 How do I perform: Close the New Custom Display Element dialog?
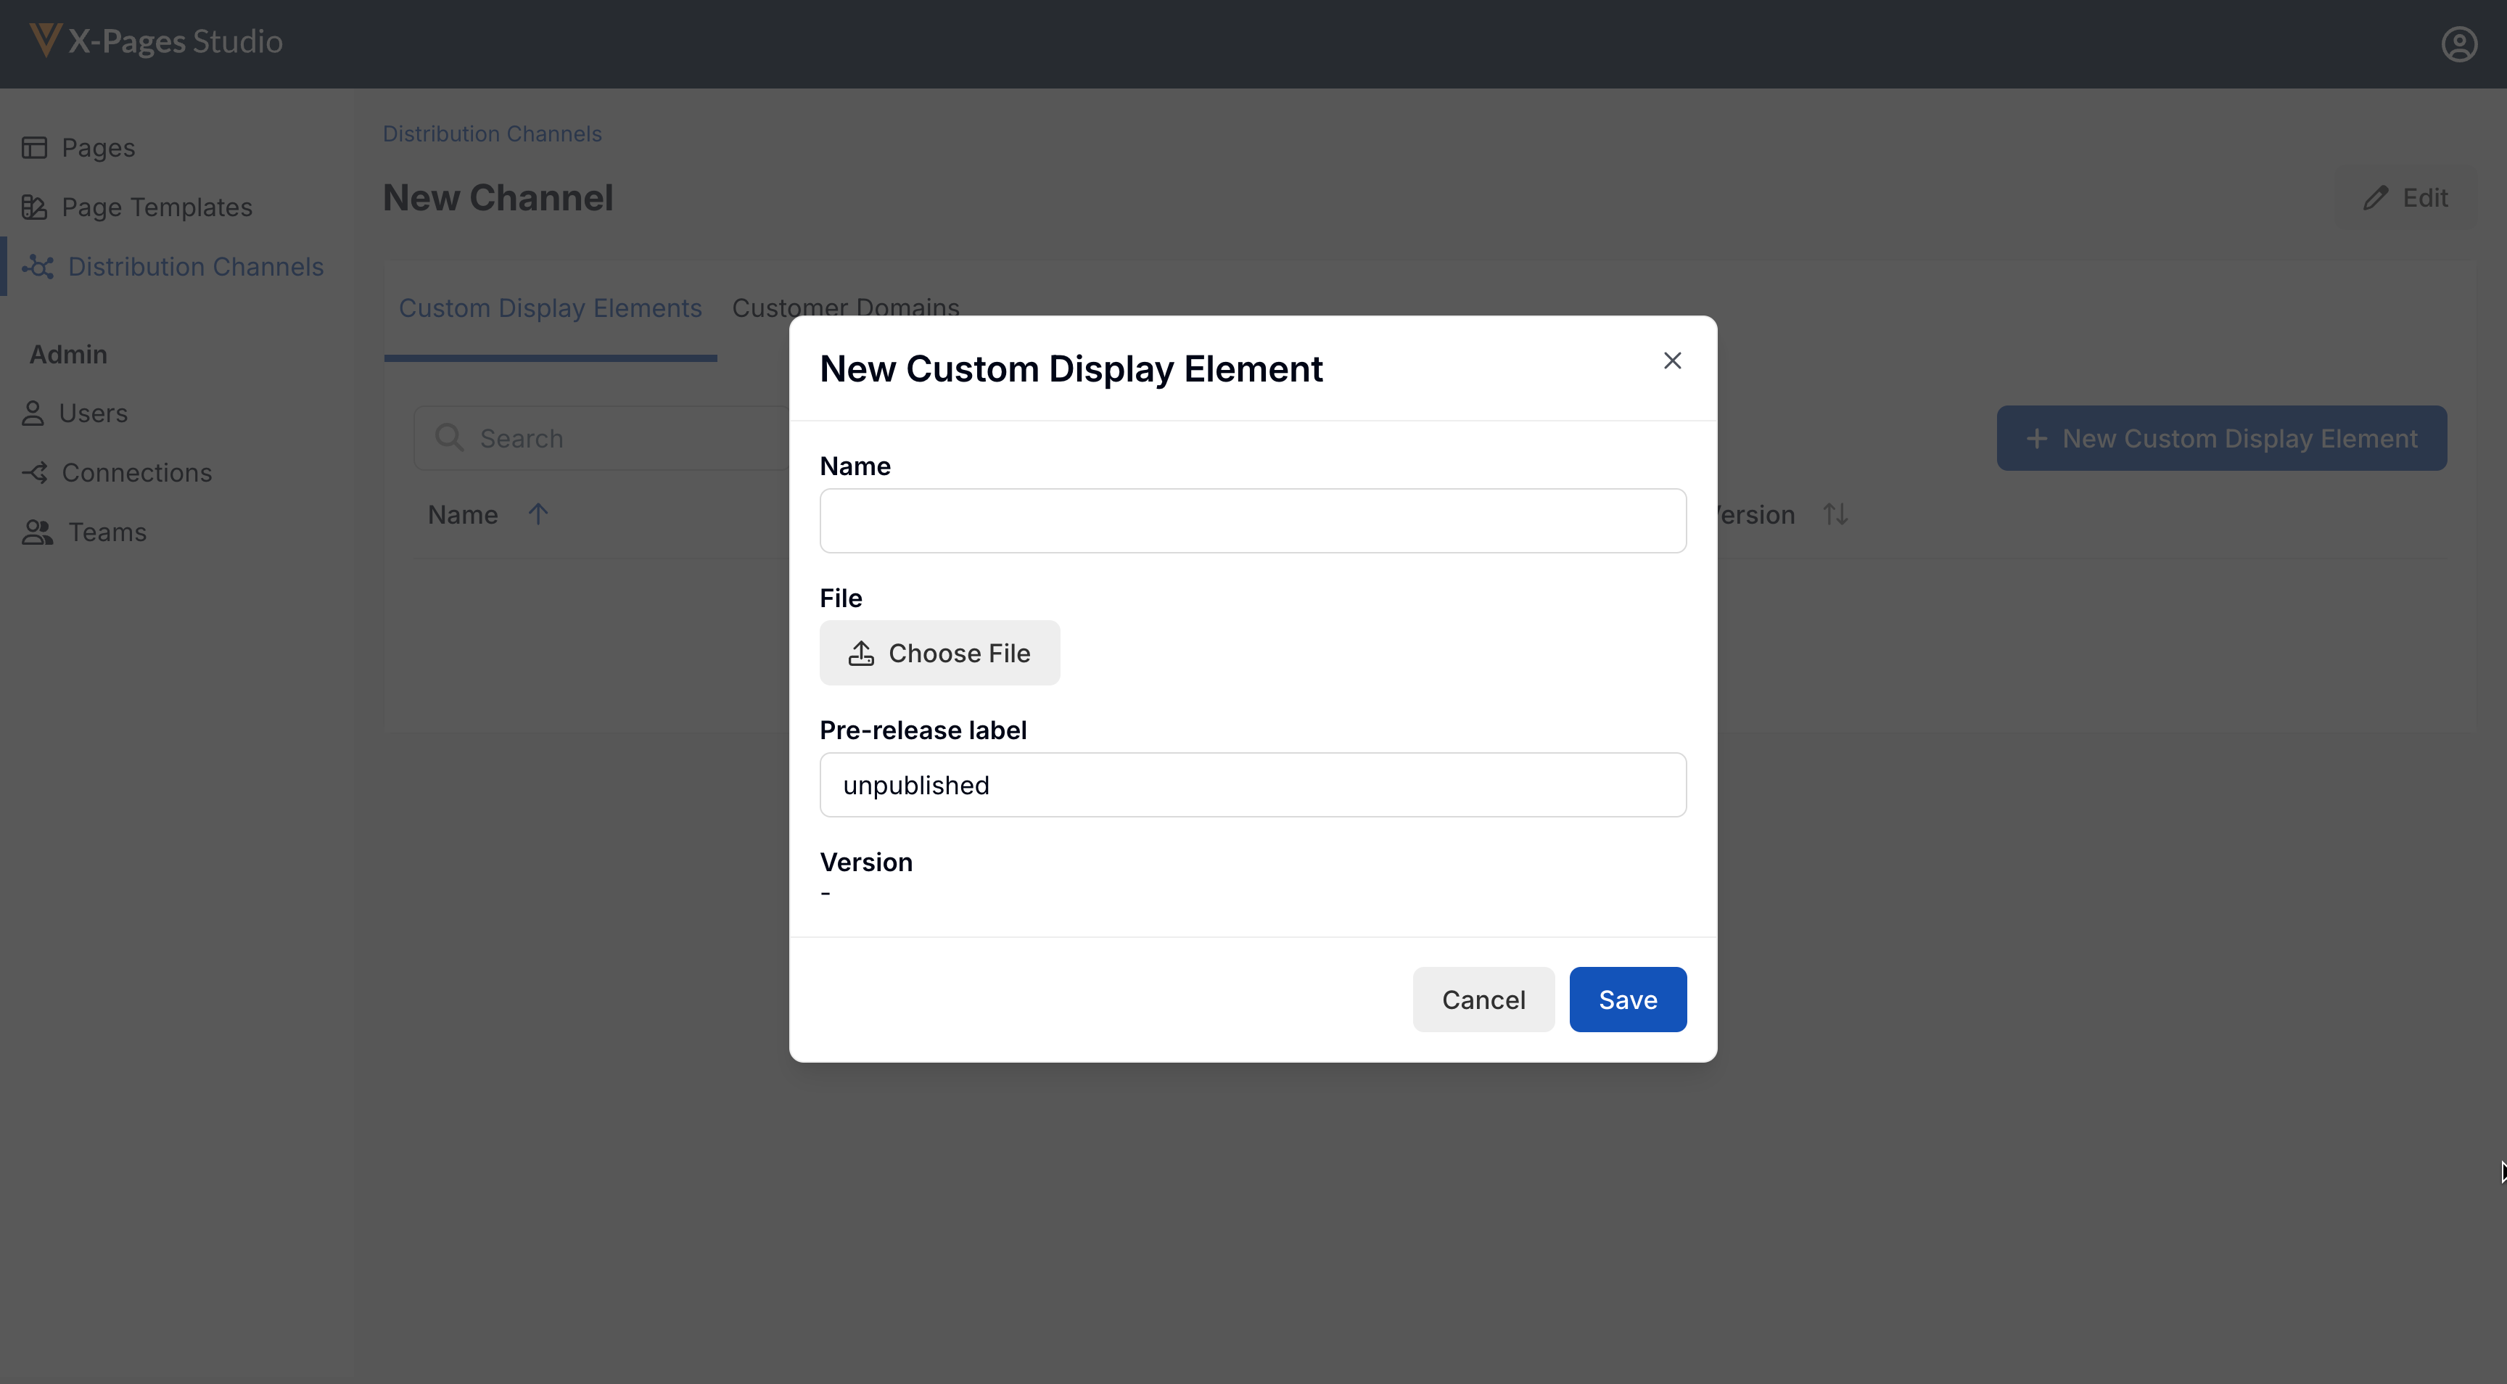[1672, 361]
